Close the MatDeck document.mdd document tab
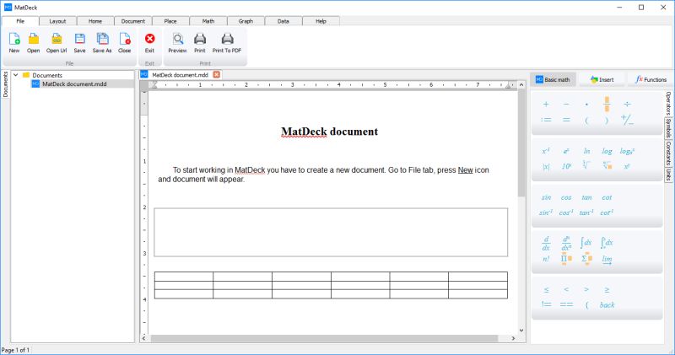This screenshot has width=675, height=355. [217, 74]
